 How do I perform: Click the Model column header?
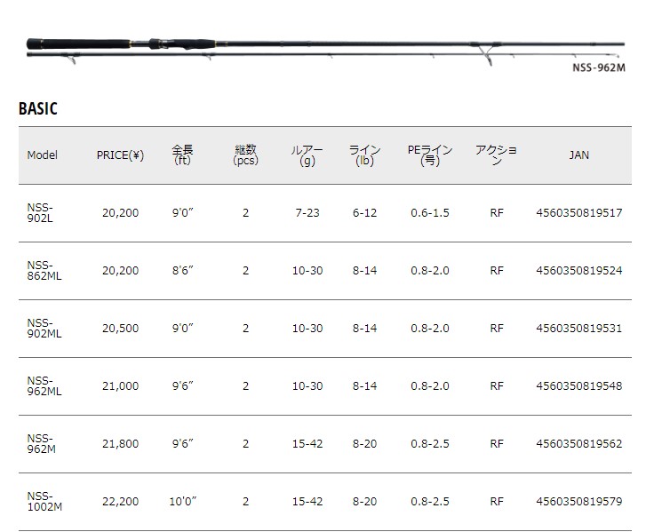click(x=42, y=155)
